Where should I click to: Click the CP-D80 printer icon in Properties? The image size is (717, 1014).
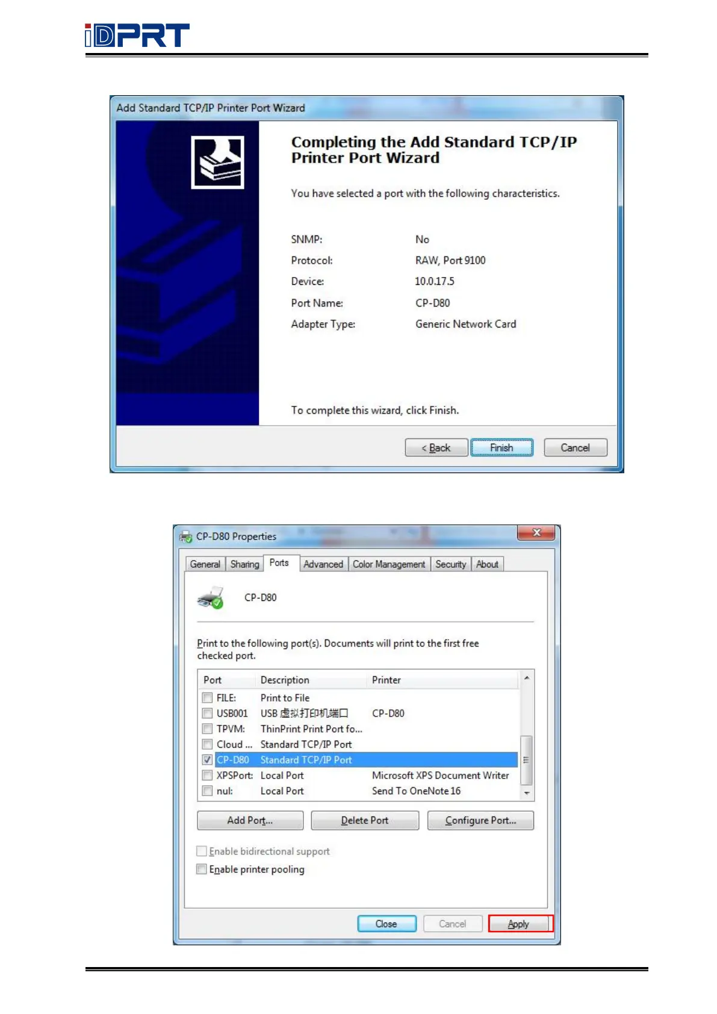coord(211,597)
